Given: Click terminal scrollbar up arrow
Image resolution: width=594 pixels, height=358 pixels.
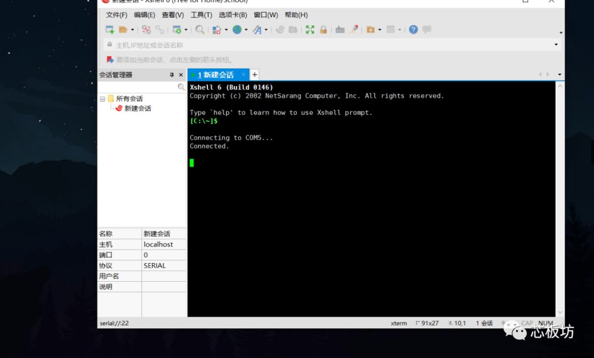Looking at the screenshot, I should pyautogui.click(x=560, y=86).
